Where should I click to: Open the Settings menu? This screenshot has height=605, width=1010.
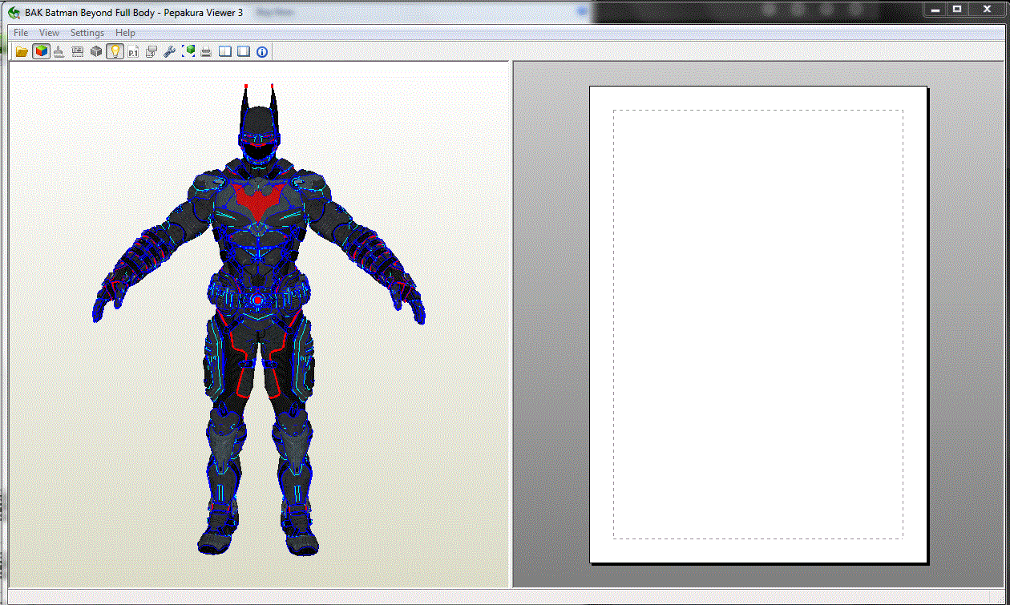click(x=87, y=33)
